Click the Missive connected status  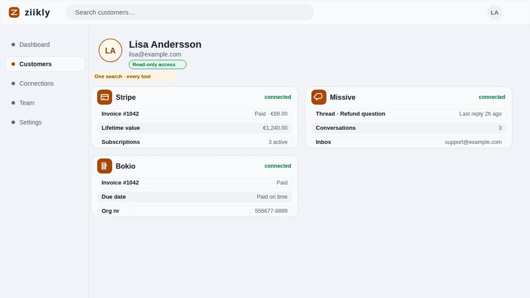point(492,97)
